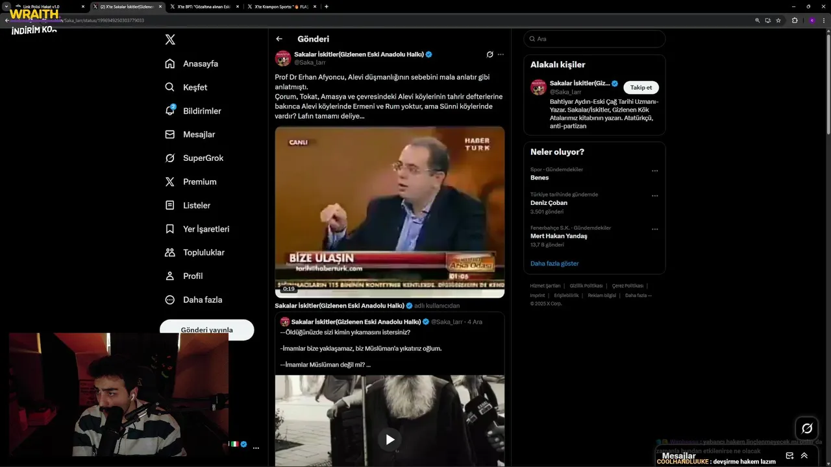The image size is (831, 467).
Task: Open the post author's avatar
Action: [283, 58]
